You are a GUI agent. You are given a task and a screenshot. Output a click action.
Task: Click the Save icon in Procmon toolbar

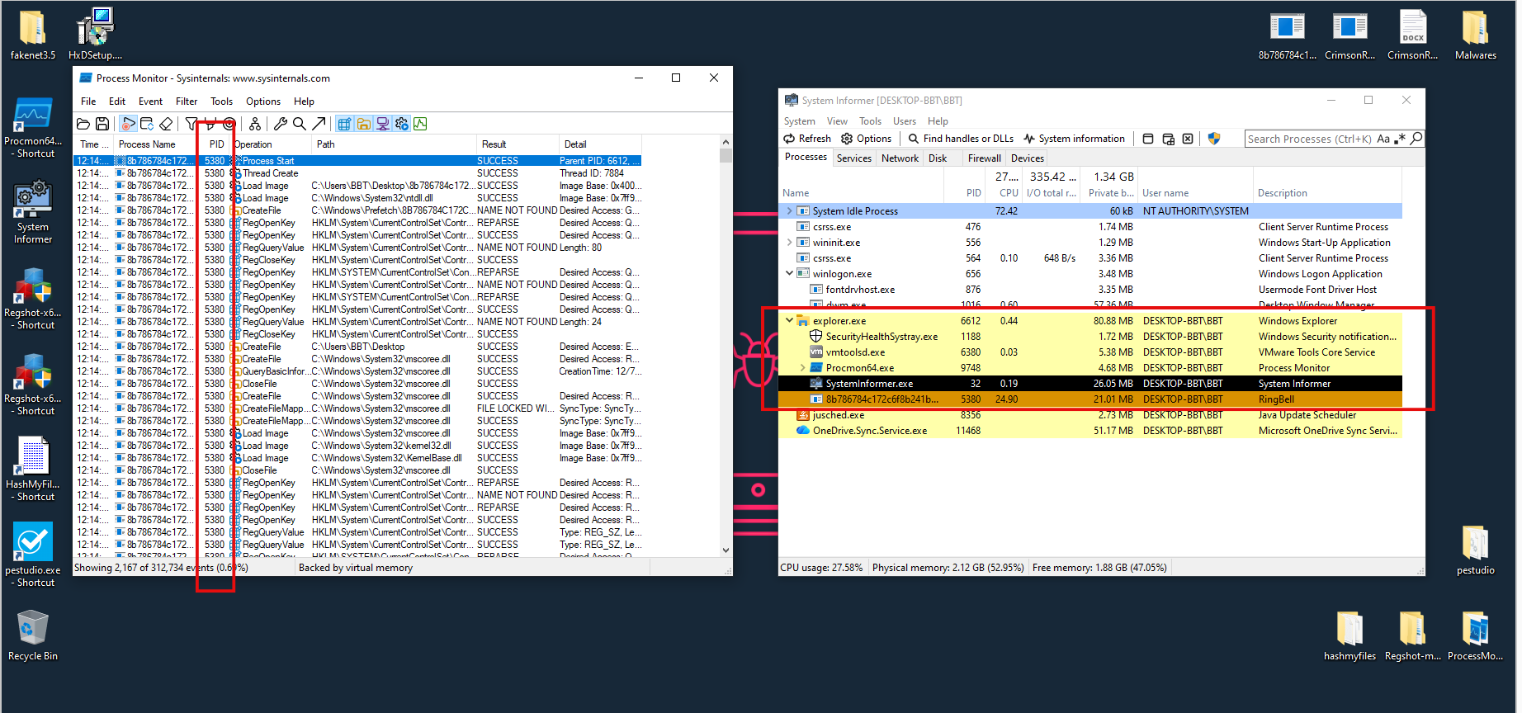point(102,124)
